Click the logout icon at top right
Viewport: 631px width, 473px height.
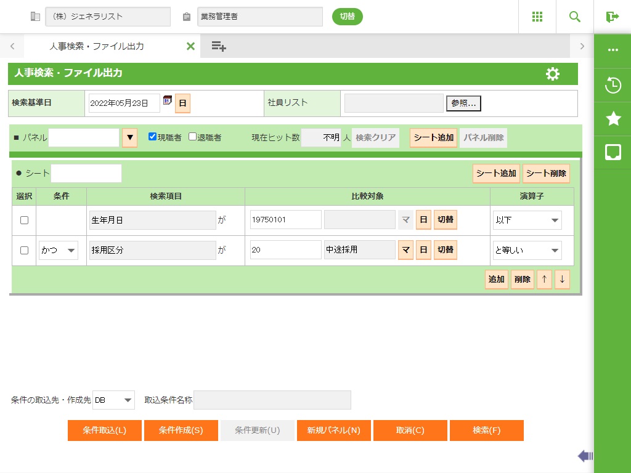point(612,17)
